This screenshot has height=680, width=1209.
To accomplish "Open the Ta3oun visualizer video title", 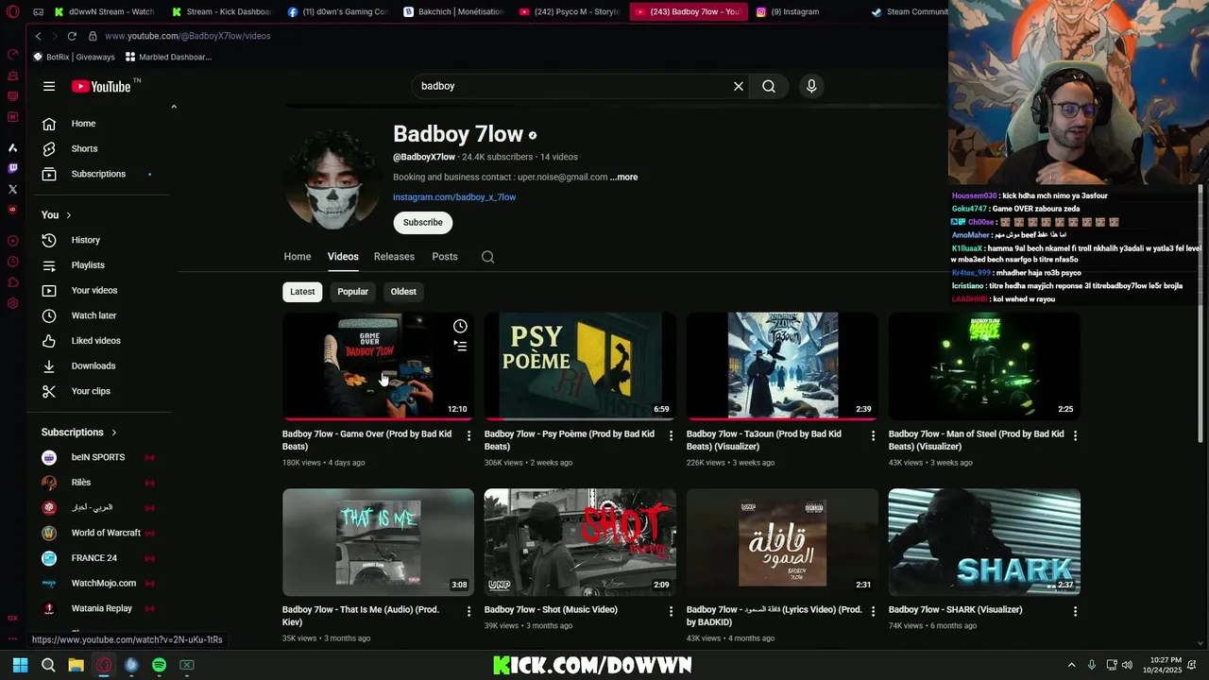I will 764,440.
